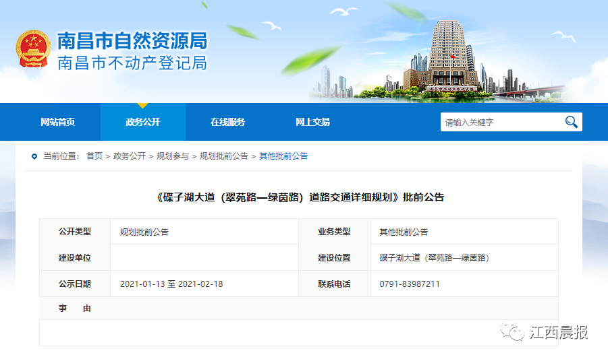
Task: Open the 在线服务 menu item
Action: 227,122
